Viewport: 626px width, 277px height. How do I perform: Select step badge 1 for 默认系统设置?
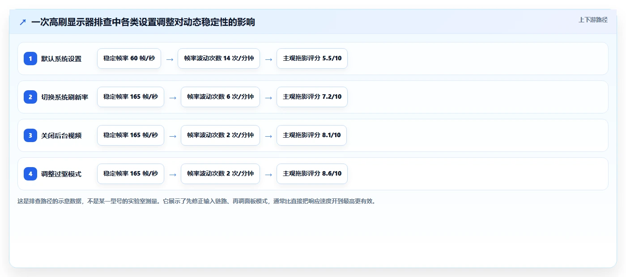click(x=30, y=59)
